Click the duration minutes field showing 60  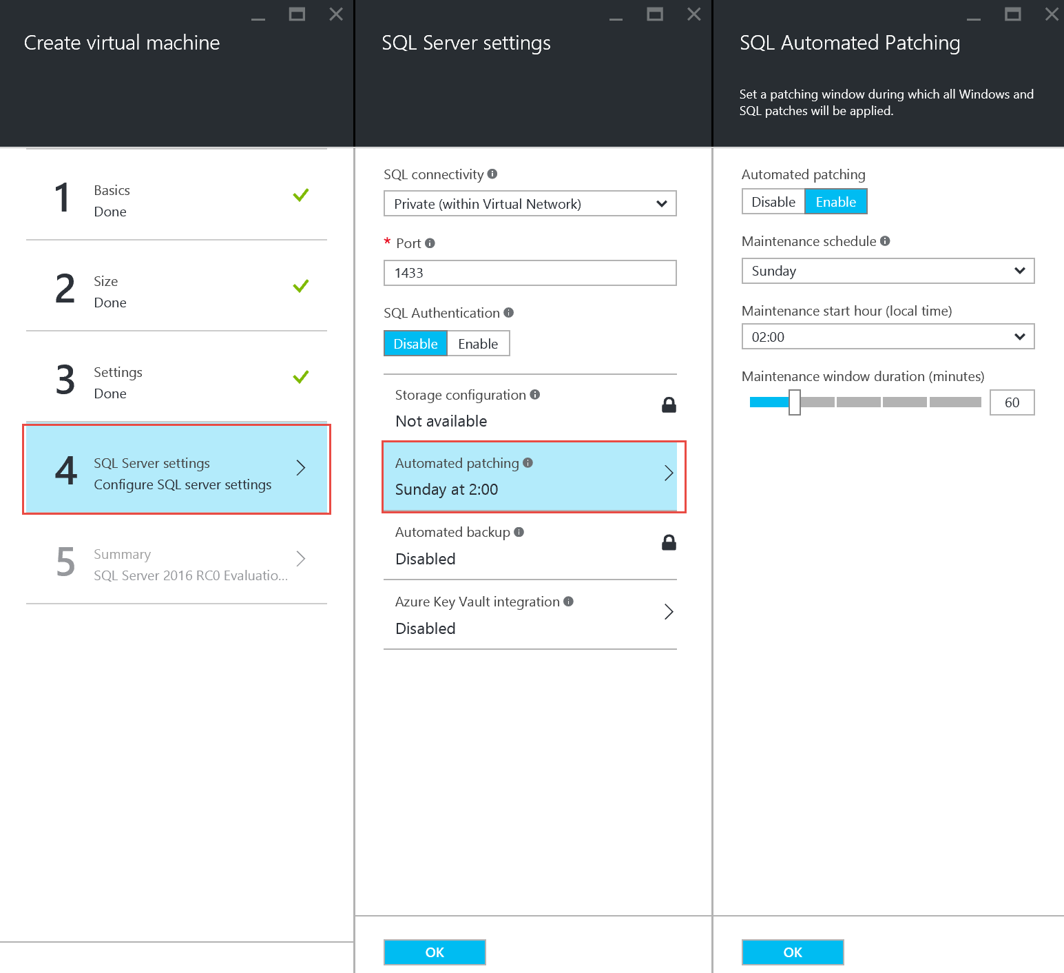click(1012, 402)
